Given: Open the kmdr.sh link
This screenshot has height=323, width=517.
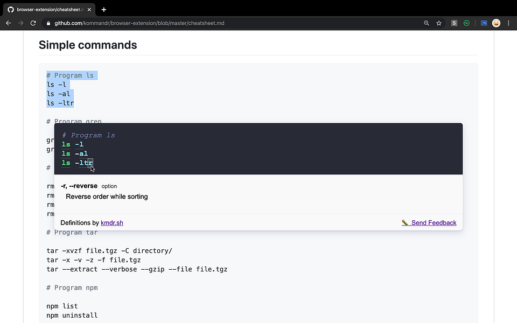Looking at the screenshot, I should (112, 223).
